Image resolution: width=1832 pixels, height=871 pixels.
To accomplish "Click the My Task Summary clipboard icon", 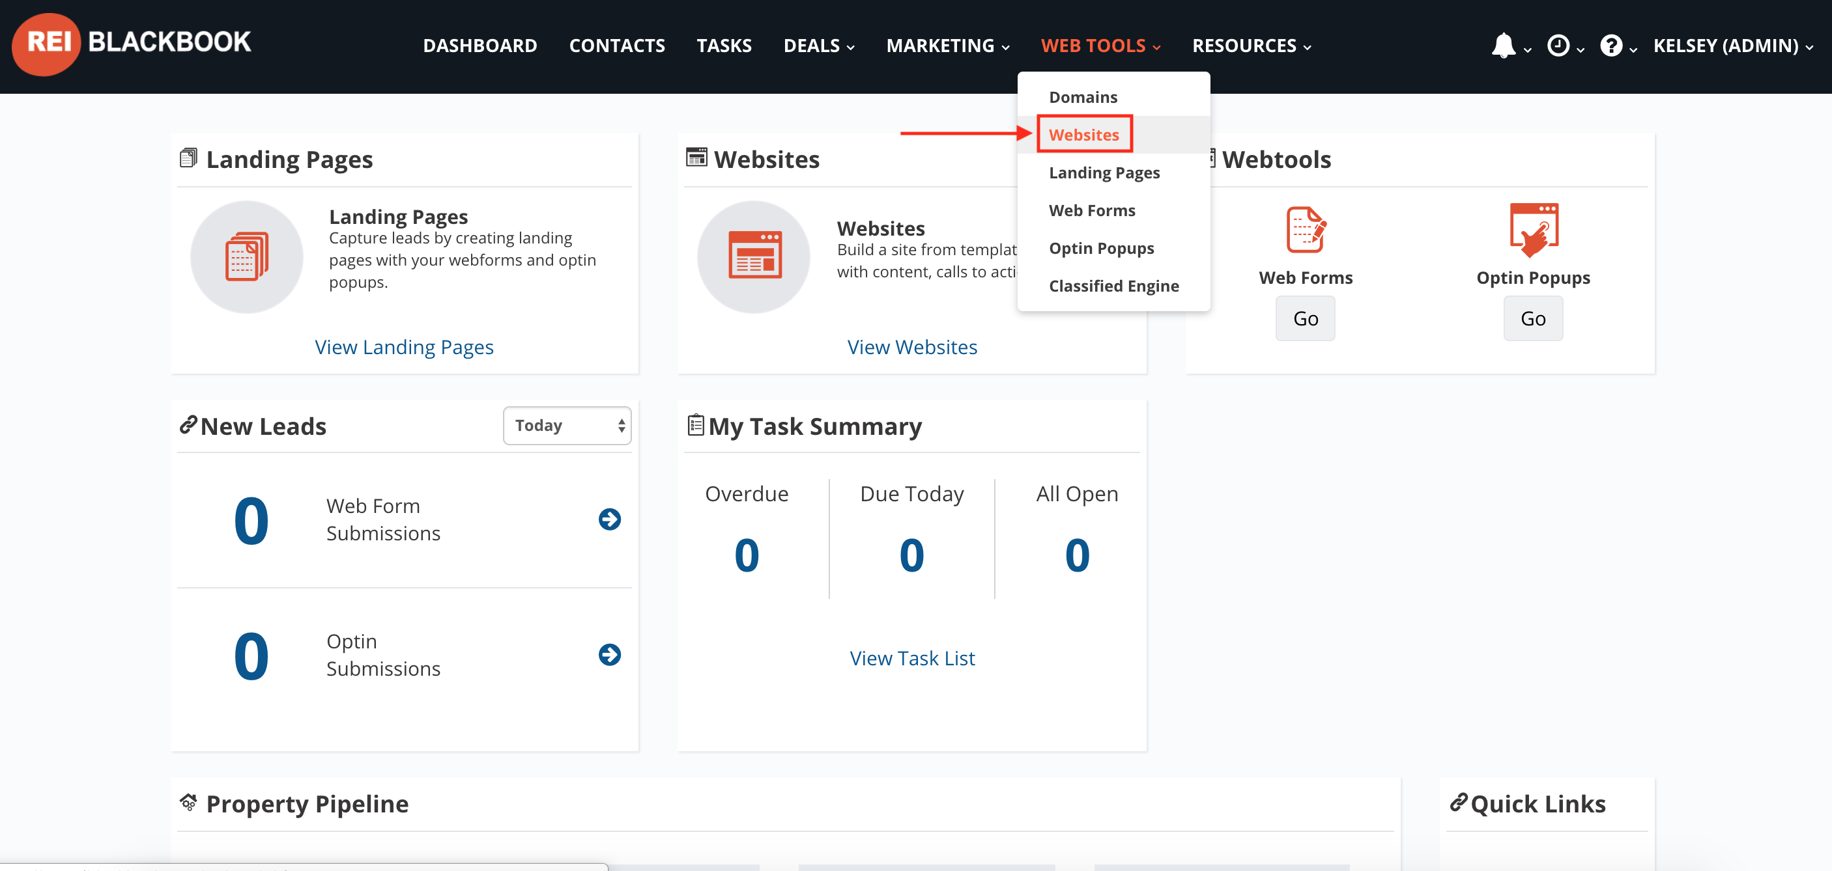I will (696, 425).
